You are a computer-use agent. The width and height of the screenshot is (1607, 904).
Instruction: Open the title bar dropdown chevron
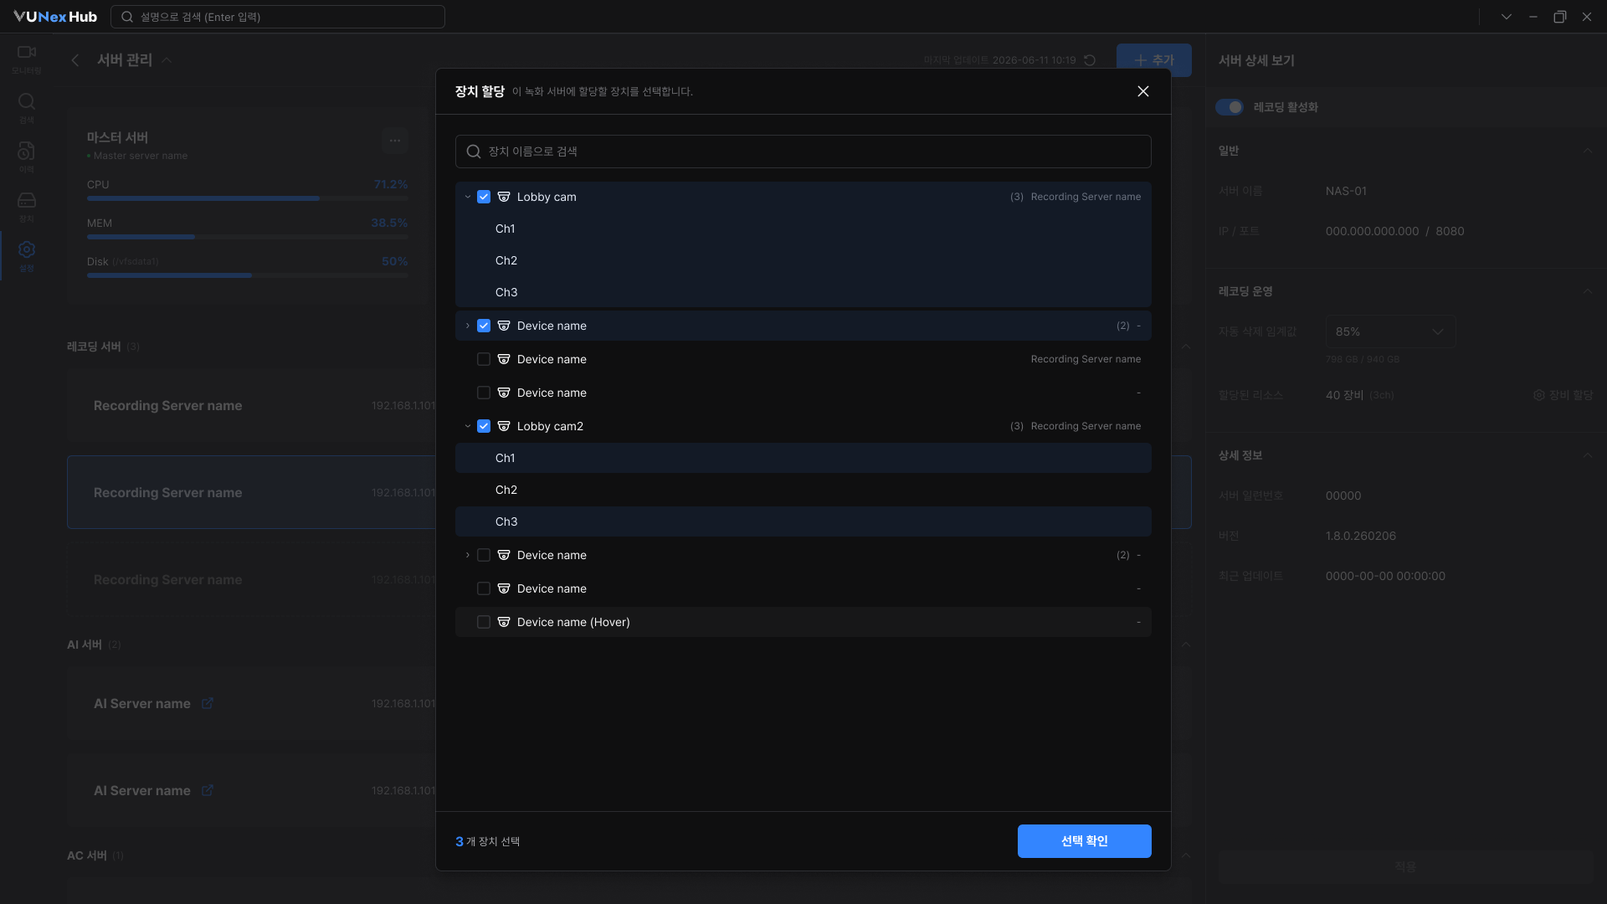click(1507, 17)
